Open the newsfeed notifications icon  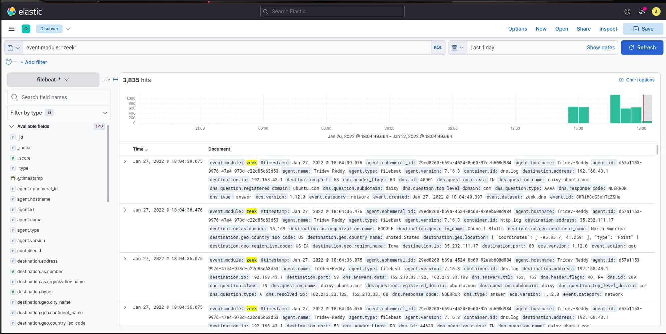(x=642, y=12)
